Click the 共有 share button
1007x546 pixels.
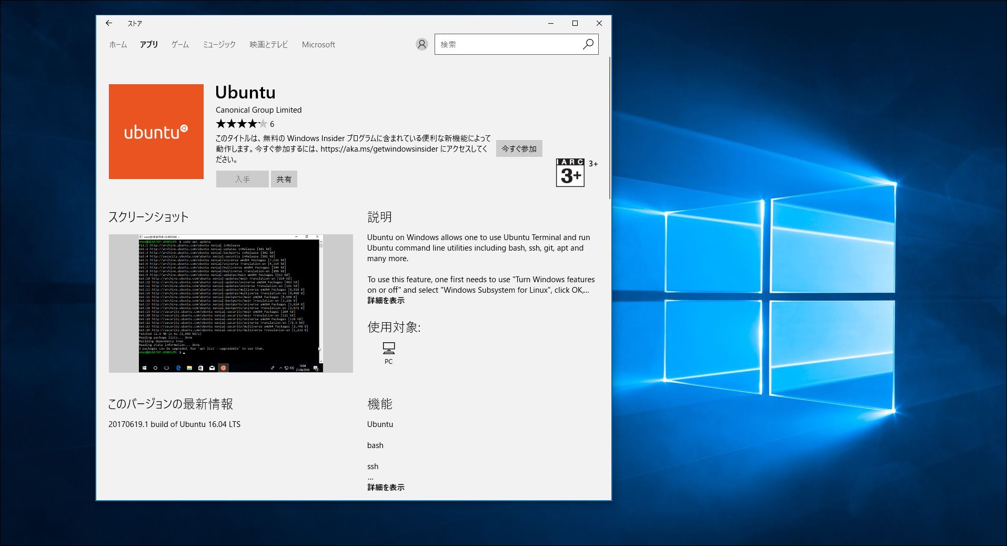point(284,179)
